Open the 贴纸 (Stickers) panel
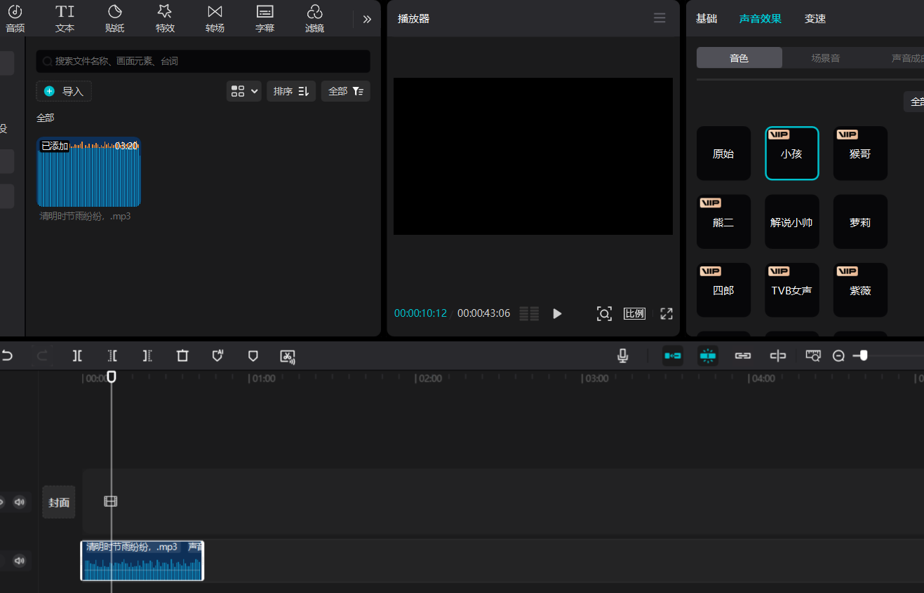Screen dimensions: 924x593 point(114,18)
